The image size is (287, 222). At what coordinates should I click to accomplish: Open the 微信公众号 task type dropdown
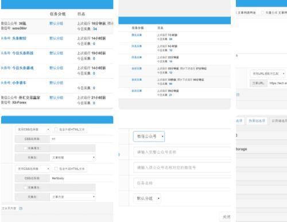[x=149, y=137]
